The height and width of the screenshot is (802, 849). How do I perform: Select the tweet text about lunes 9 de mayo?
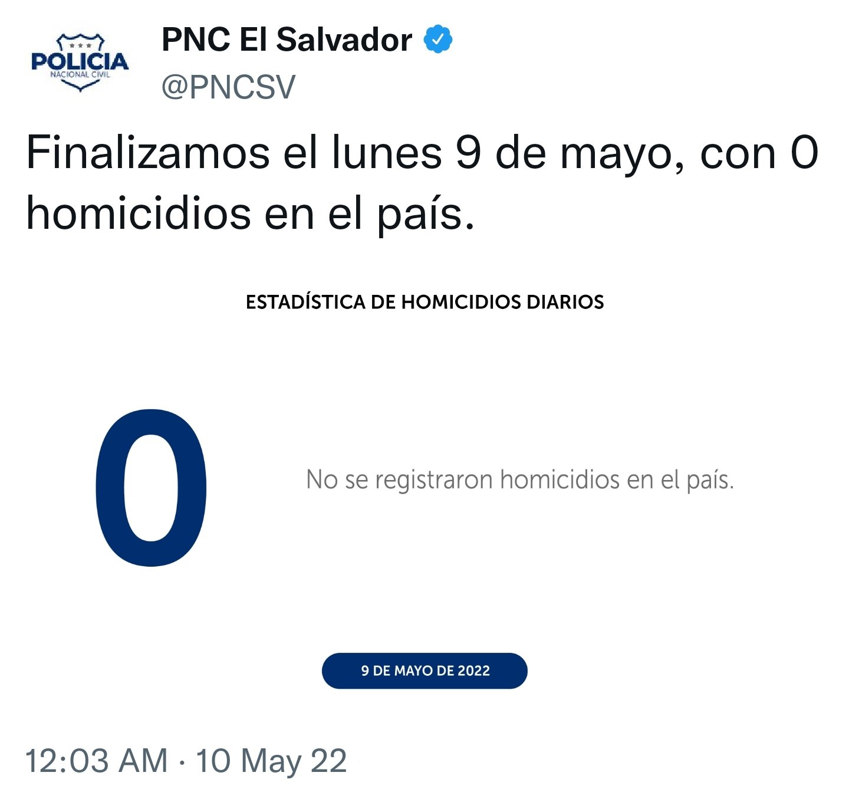423,183
